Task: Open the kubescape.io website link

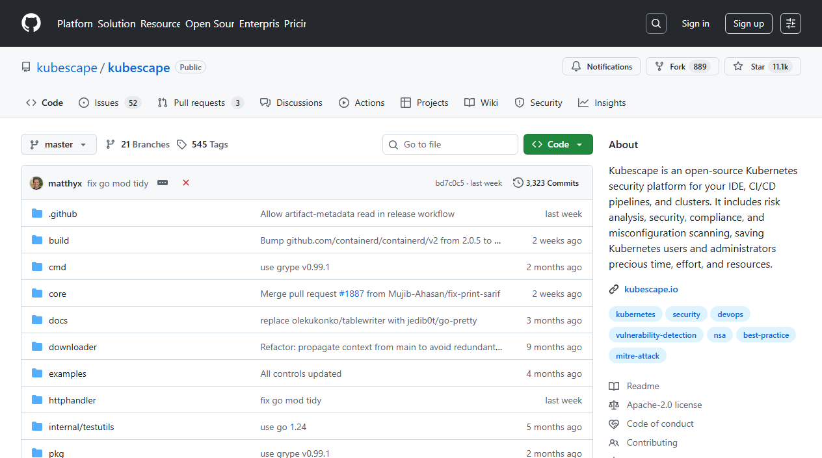Action: 651,289
